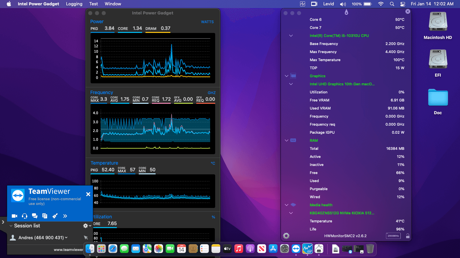Open the Window menu
Viewport: 460px width, 258px height.
[113, 4]
